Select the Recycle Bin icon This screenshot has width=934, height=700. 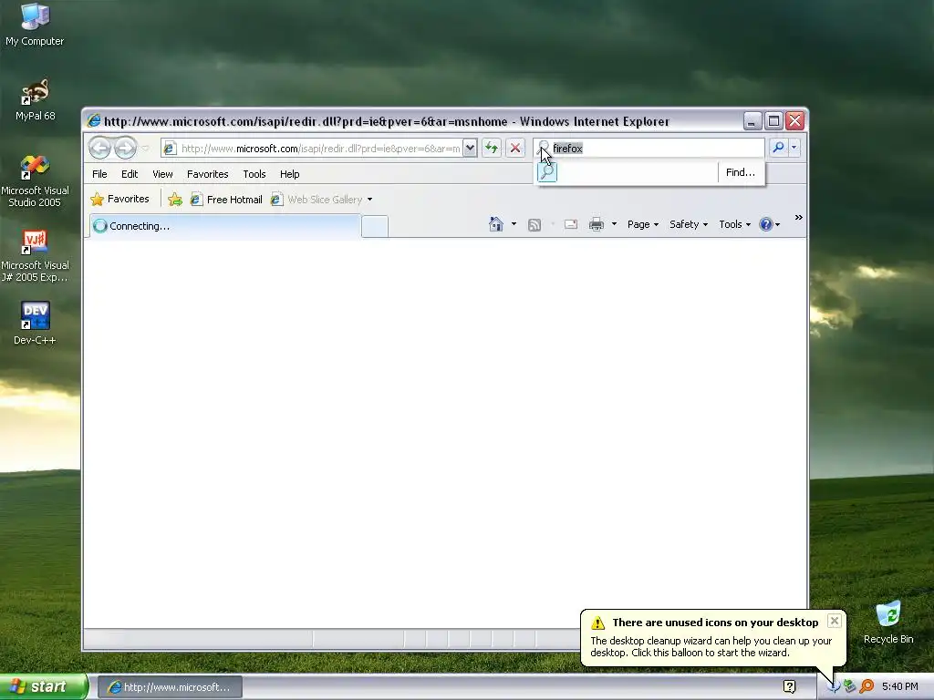pos(888,623)
